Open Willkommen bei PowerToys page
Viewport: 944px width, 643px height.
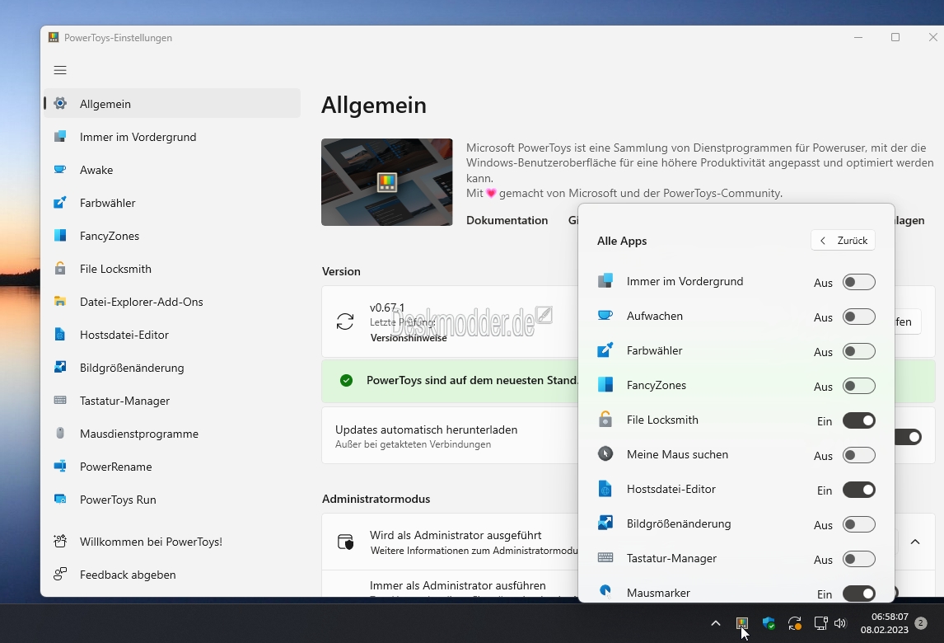tap(172, 542)
